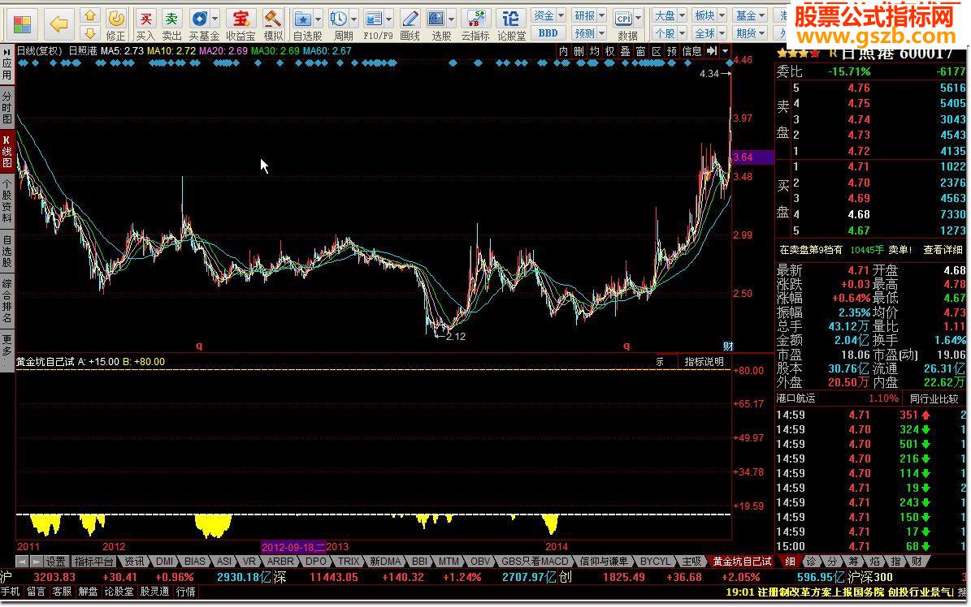Toggle the 信息 info button
The width and height of the screenshot is (971, 607).
pos(691,51)
